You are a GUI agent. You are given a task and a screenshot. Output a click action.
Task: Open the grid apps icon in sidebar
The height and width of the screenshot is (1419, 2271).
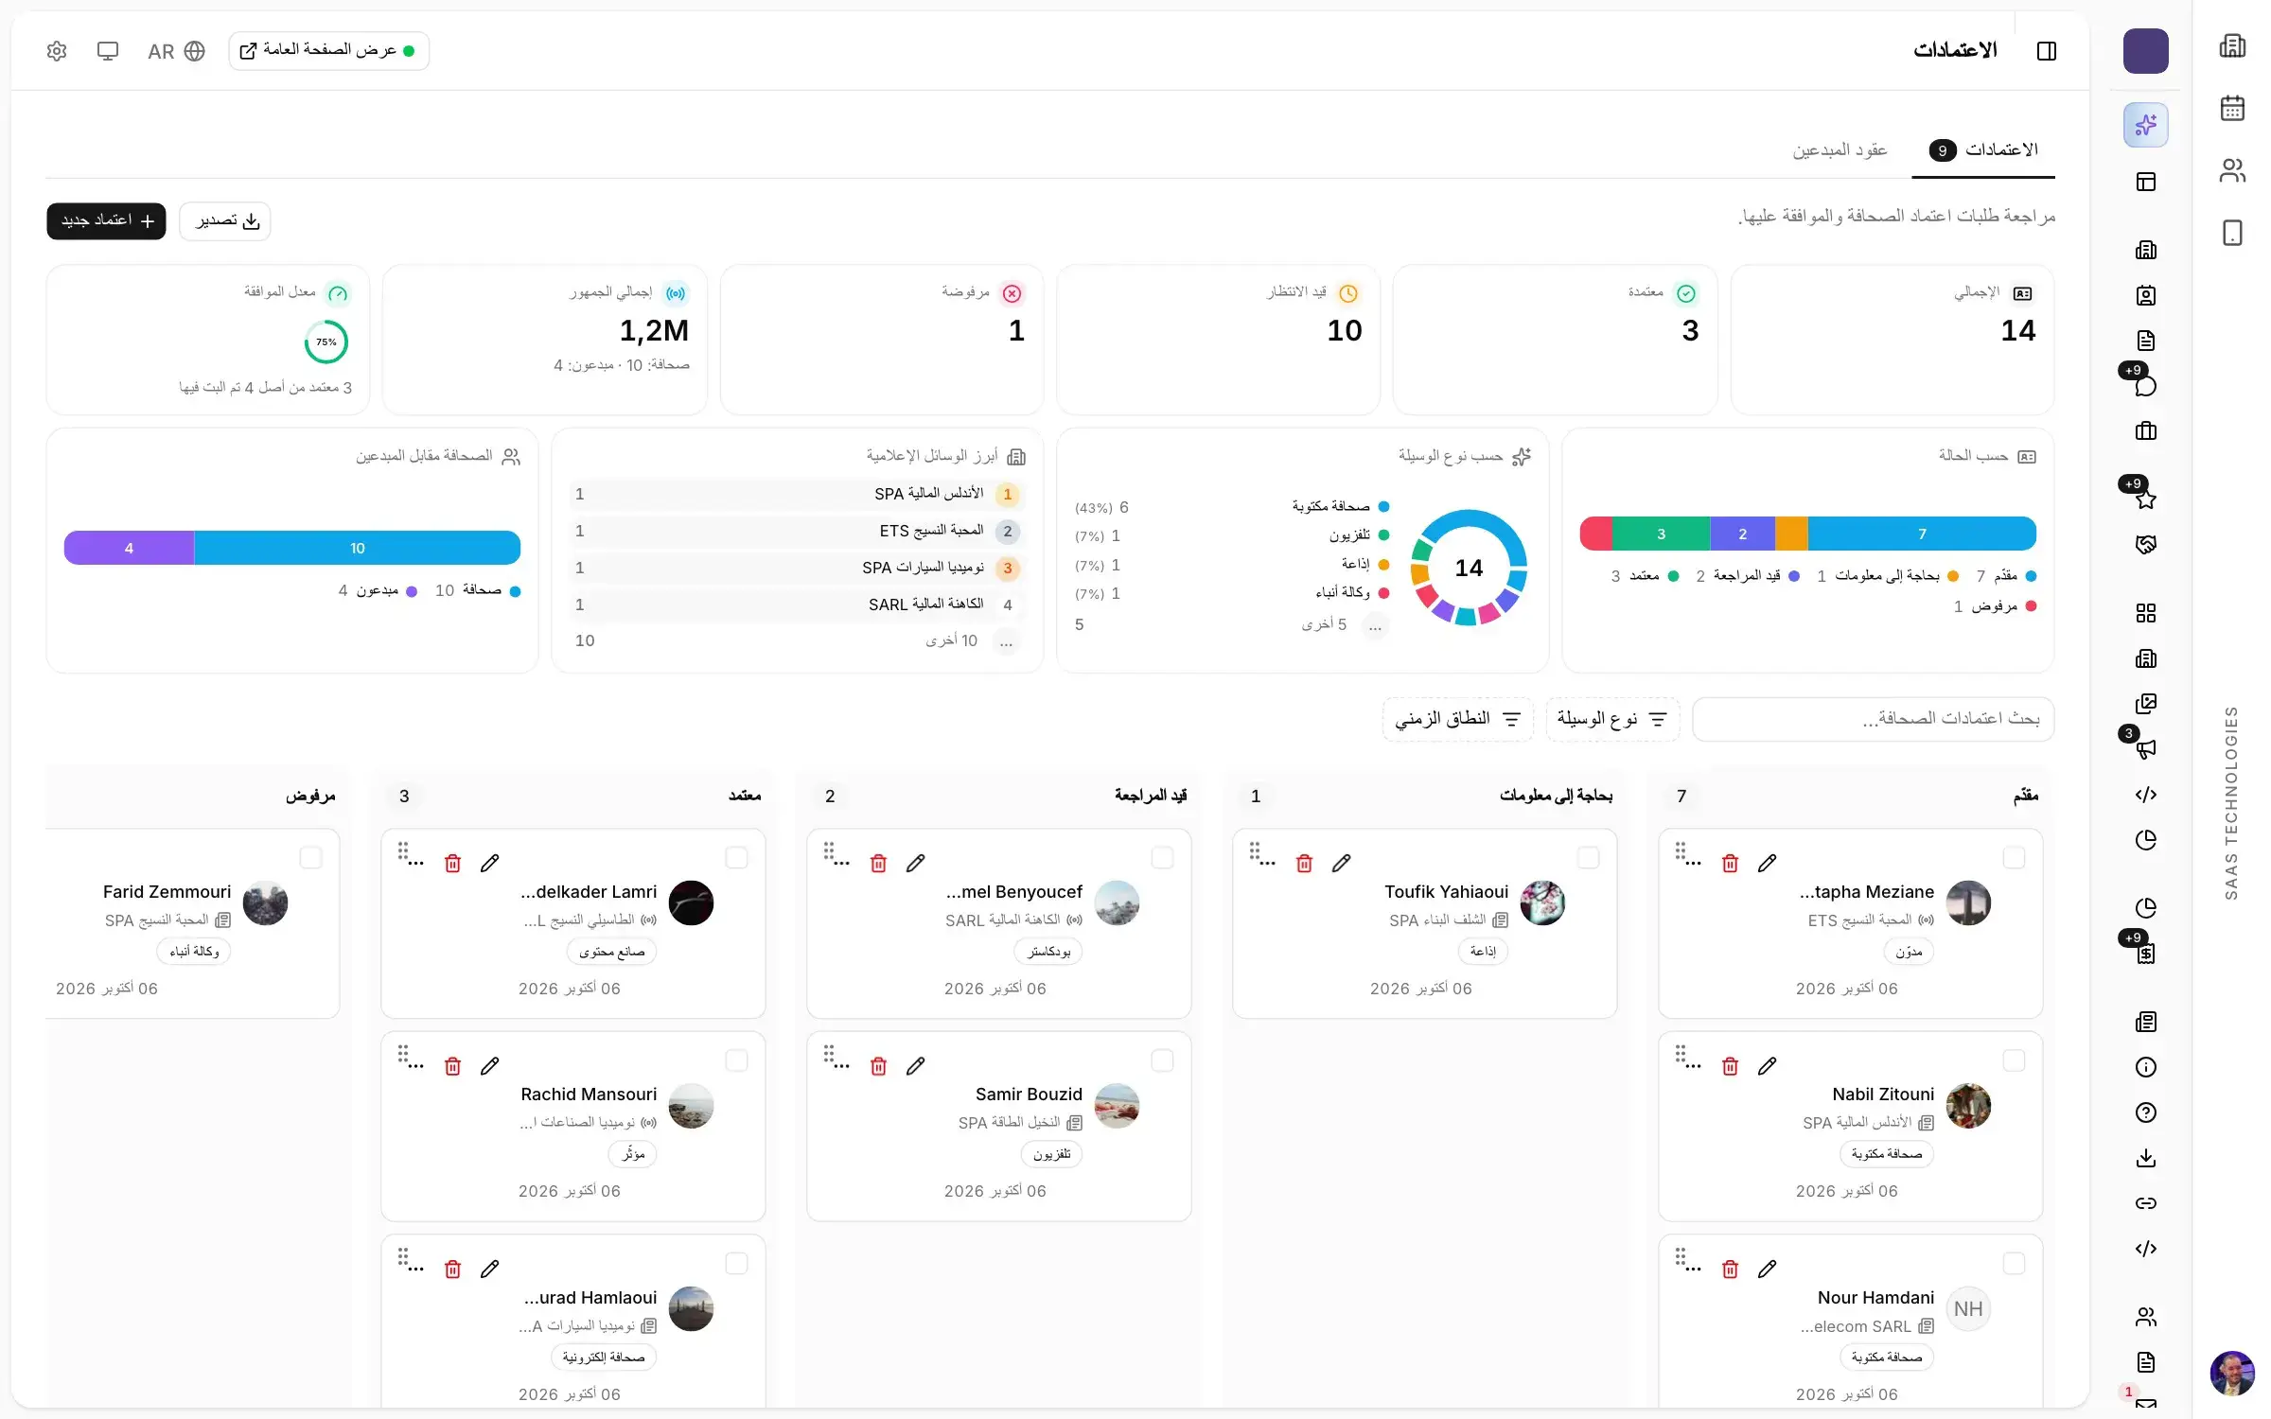tap(2145, 613)
